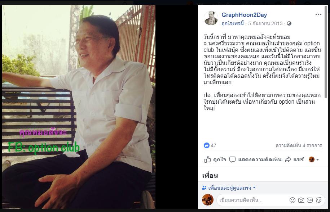330x212 pixels.
Task: Open the เพื่อนและผู้ดูแลเพจ filter dropdown
Action: click(229, 188)
